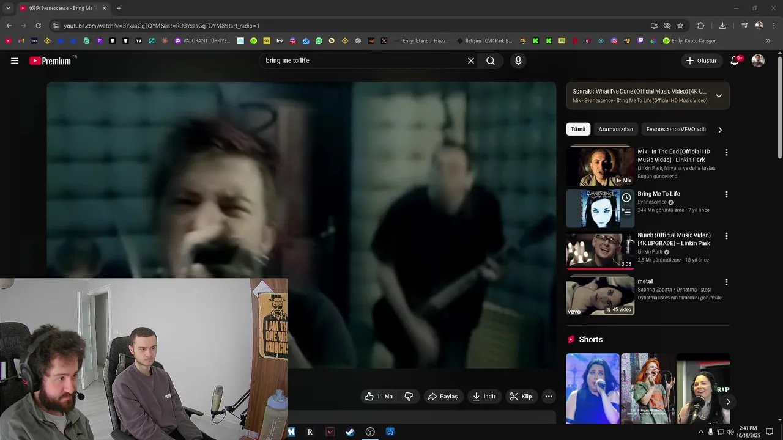The width and height of the screenshot is (783, 440).
Task: Click the Oluştur create button
Action: point(701,61)
